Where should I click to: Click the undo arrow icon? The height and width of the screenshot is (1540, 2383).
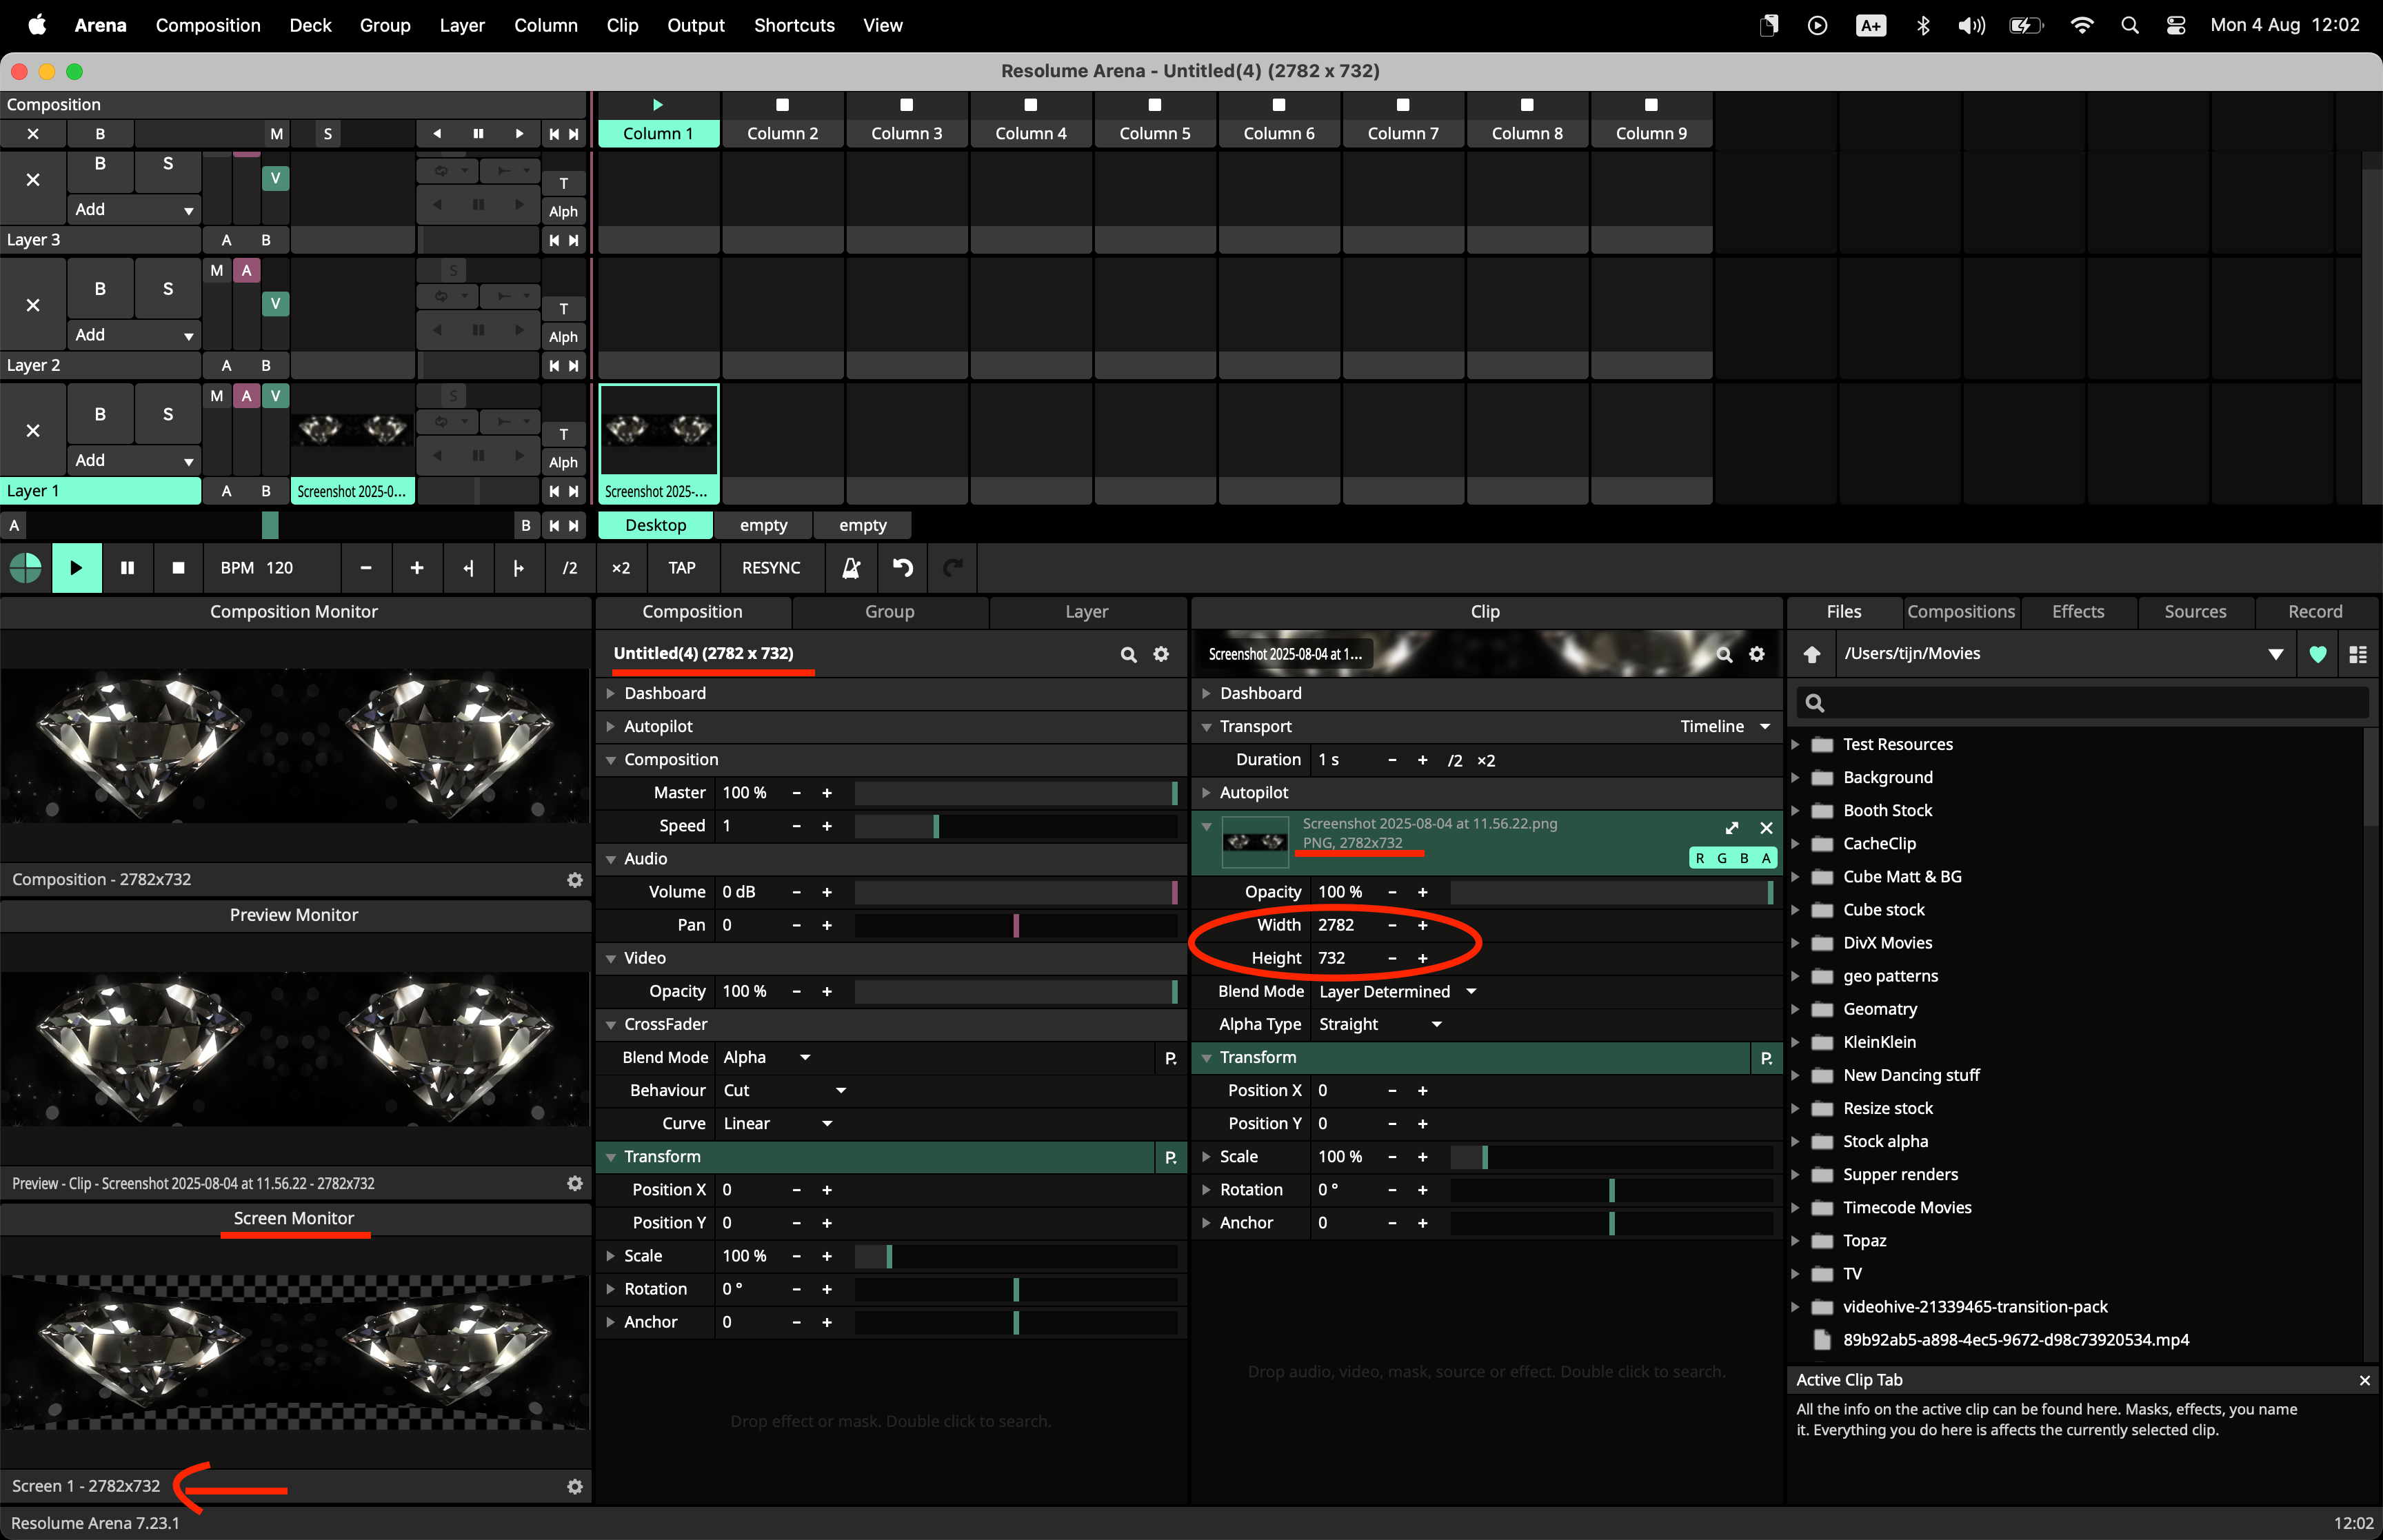[902, 568]
